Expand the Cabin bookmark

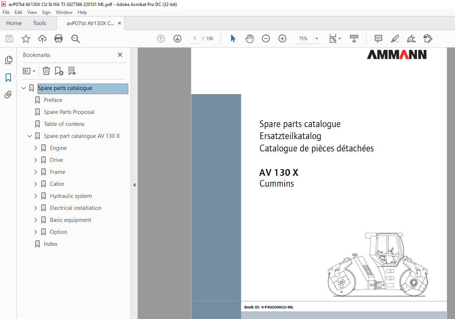click(x=36, y=184)
